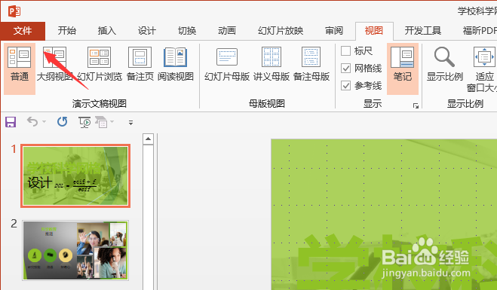Select the View (视图) tab
This screenshot has width=497, height=290.
pos(374,31)
